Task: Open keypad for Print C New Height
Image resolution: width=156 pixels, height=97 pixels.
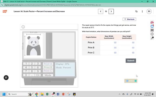Action: (x=133, y=53)
